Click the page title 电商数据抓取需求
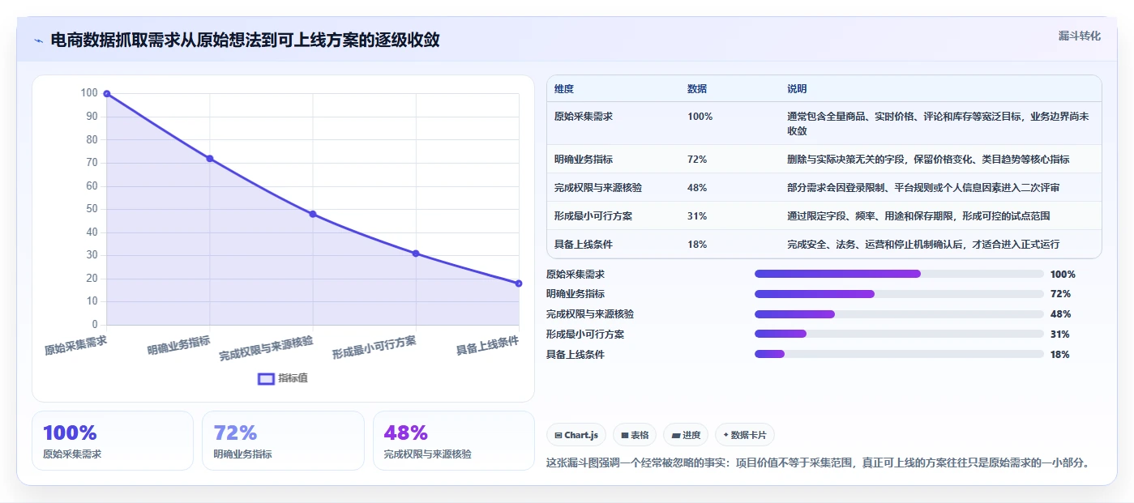The image size is (1134, 503). point(245,40)
